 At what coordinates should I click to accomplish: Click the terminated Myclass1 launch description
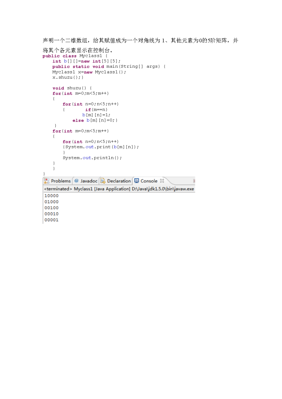click(x=119, y=189)
